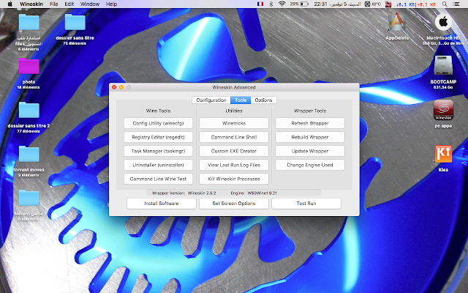468x293 pixels.
Task: Select the dossier sans titre folder with 75 items
Action: (75, 23)
